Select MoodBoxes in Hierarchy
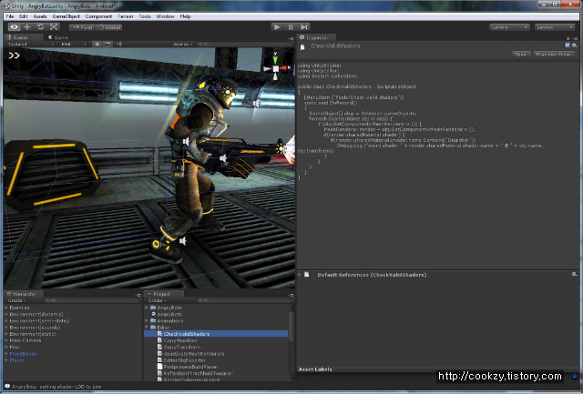 (x=23, y=354)
